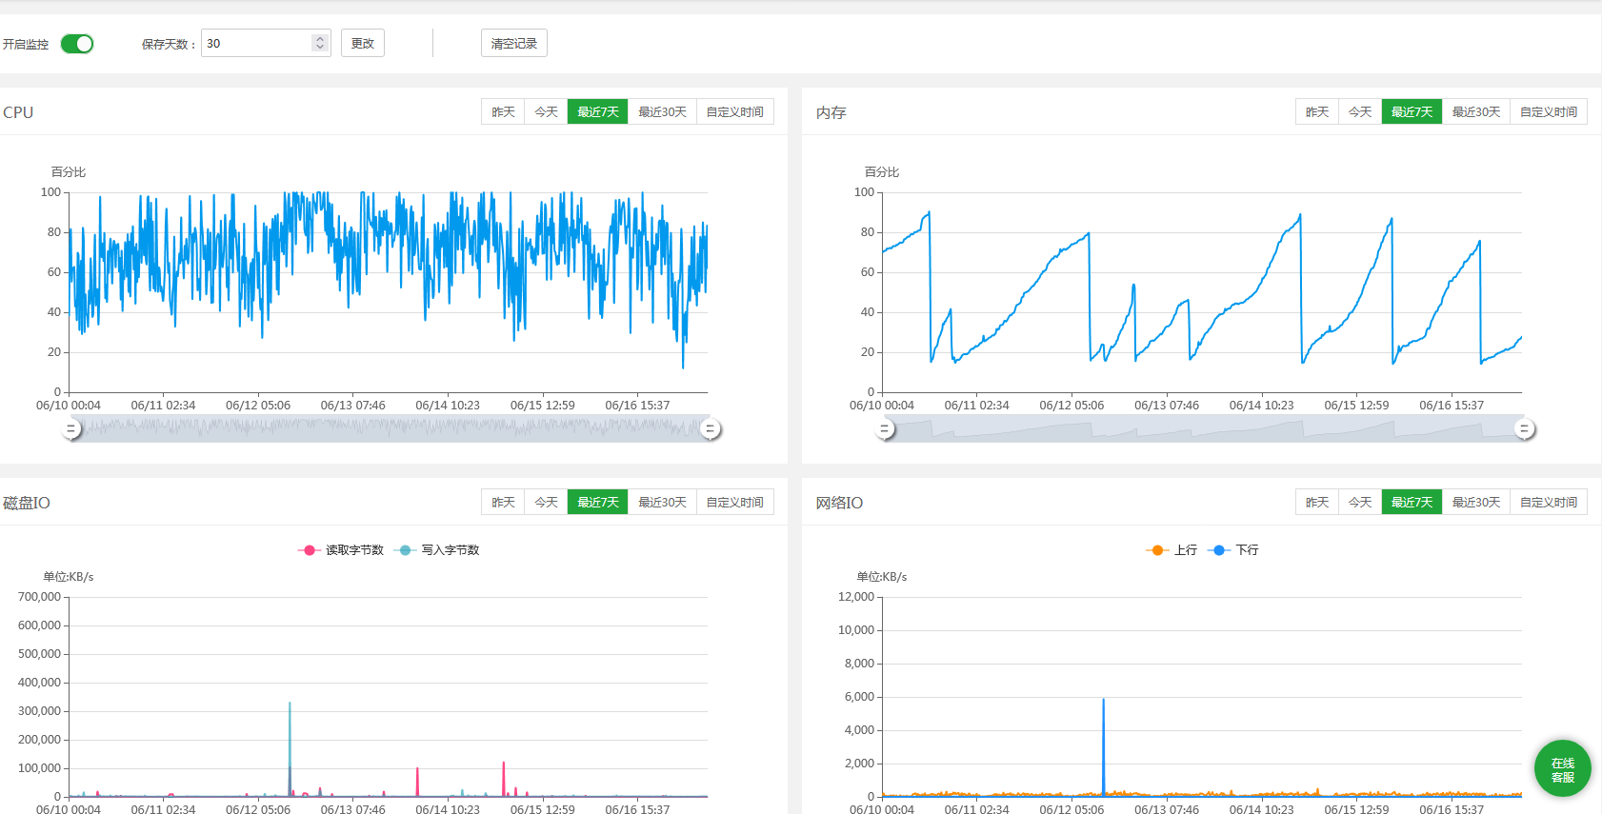This screenshot has height=814, width=1602.
Task: Select 最近7天 tab in the 网络IO panel
Action: click(1412, 502)
